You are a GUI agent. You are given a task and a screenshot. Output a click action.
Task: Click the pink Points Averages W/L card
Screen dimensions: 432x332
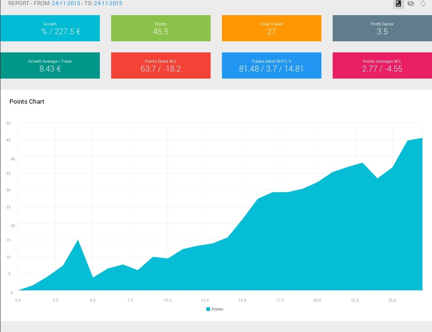[x=382, y=66]
